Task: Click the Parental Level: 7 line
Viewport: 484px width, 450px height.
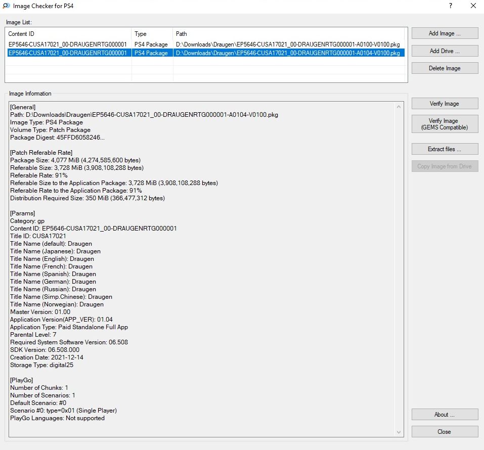Action: [x=33, y=335]
